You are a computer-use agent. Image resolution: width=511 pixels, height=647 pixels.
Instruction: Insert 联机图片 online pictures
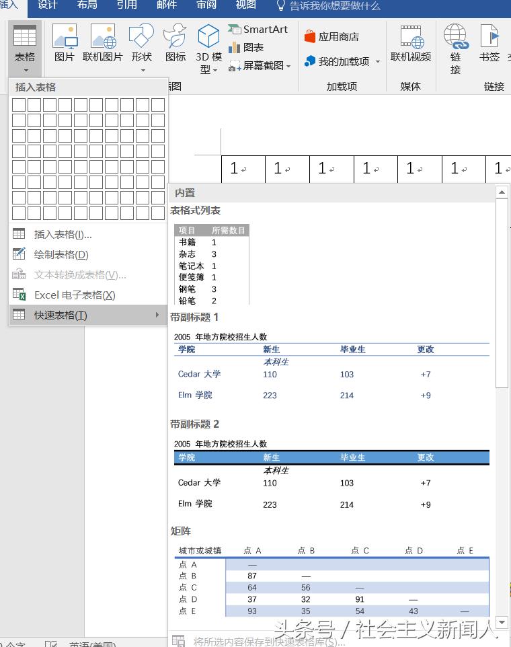point(103,43)
